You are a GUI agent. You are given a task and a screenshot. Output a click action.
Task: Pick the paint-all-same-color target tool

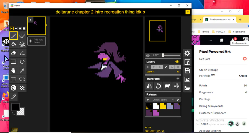[22, 44]
